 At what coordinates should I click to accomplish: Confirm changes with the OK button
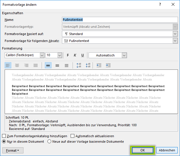[142, 150]
